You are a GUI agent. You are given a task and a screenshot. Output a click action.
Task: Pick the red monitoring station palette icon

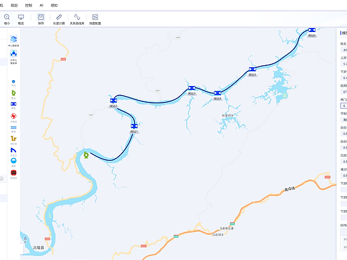click(13, 173)
